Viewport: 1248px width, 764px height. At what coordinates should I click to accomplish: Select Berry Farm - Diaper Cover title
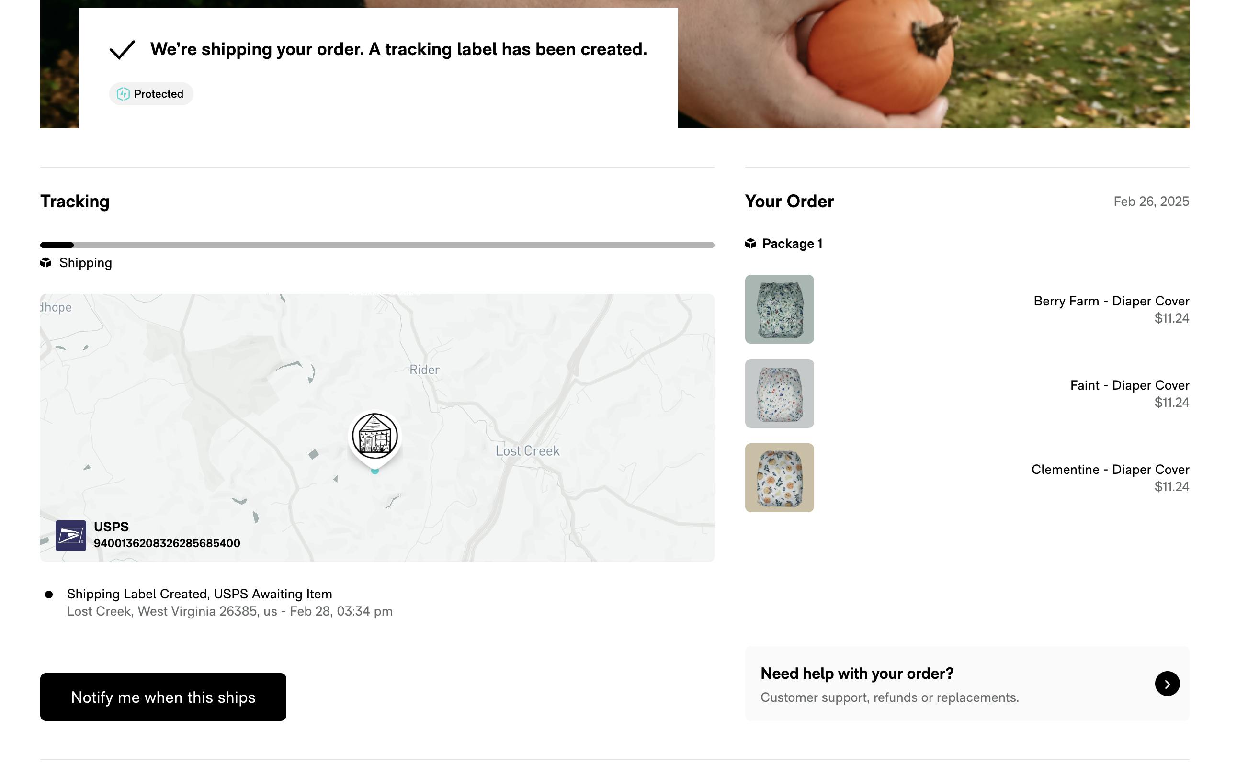tap(1111, 301)
